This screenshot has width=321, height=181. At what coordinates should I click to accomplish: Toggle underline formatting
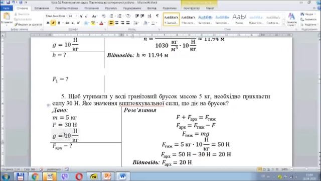click(x=59, y=23)
